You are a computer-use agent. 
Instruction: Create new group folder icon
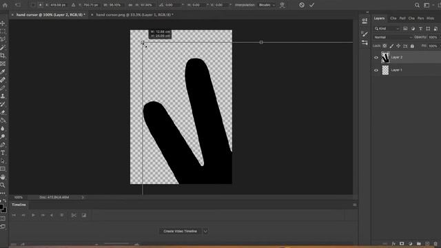(x=419, y=244)
